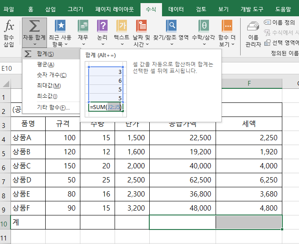Image resolution: width=299 pixels, height=244 pixels.
Task: Expand the 텍스트 dropdown chevron
Action: 122,44
